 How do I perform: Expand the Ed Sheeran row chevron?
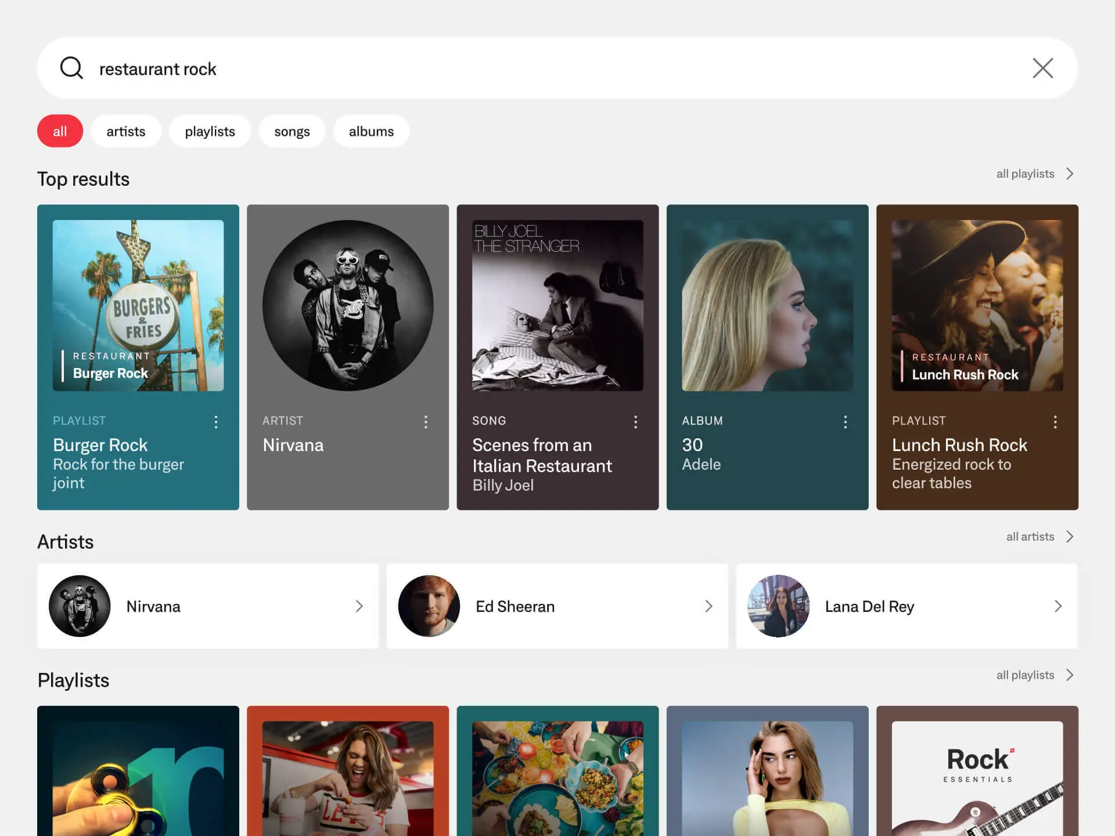(x=708, y=606)
